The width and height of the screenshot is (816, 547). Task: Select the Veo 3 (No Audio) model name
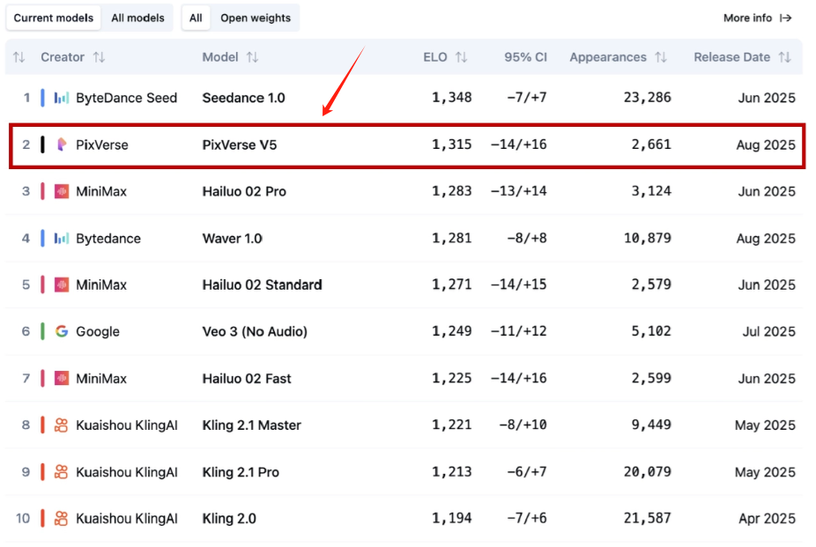(255, 331)
